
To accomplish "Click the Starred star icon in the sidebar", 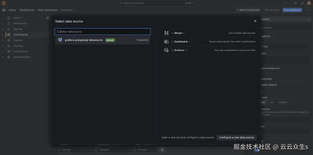I will 9,29.
